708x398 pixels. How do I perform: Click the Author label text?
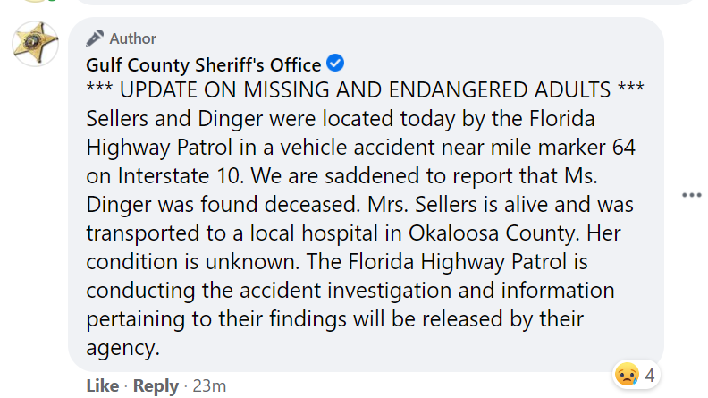(132, 38)
